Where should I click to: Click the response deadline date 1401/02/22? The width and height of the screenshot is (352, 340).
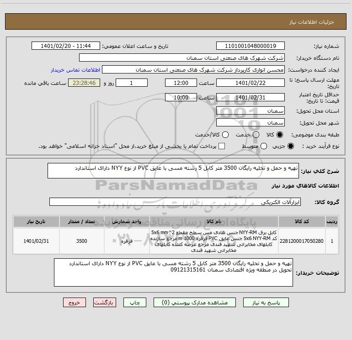[x=251, y=83]
